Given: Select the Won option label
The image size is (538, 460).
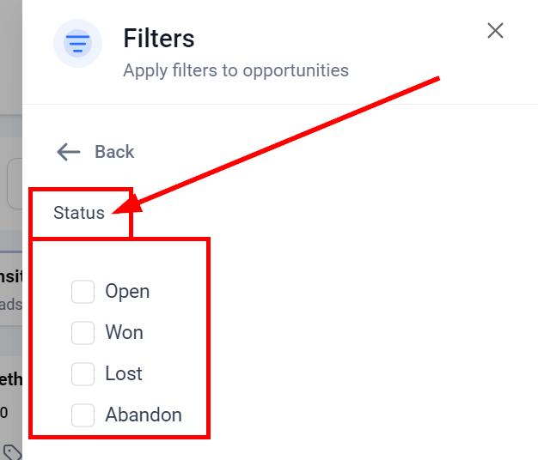Looking at the screenshot, I should (124, 333).
